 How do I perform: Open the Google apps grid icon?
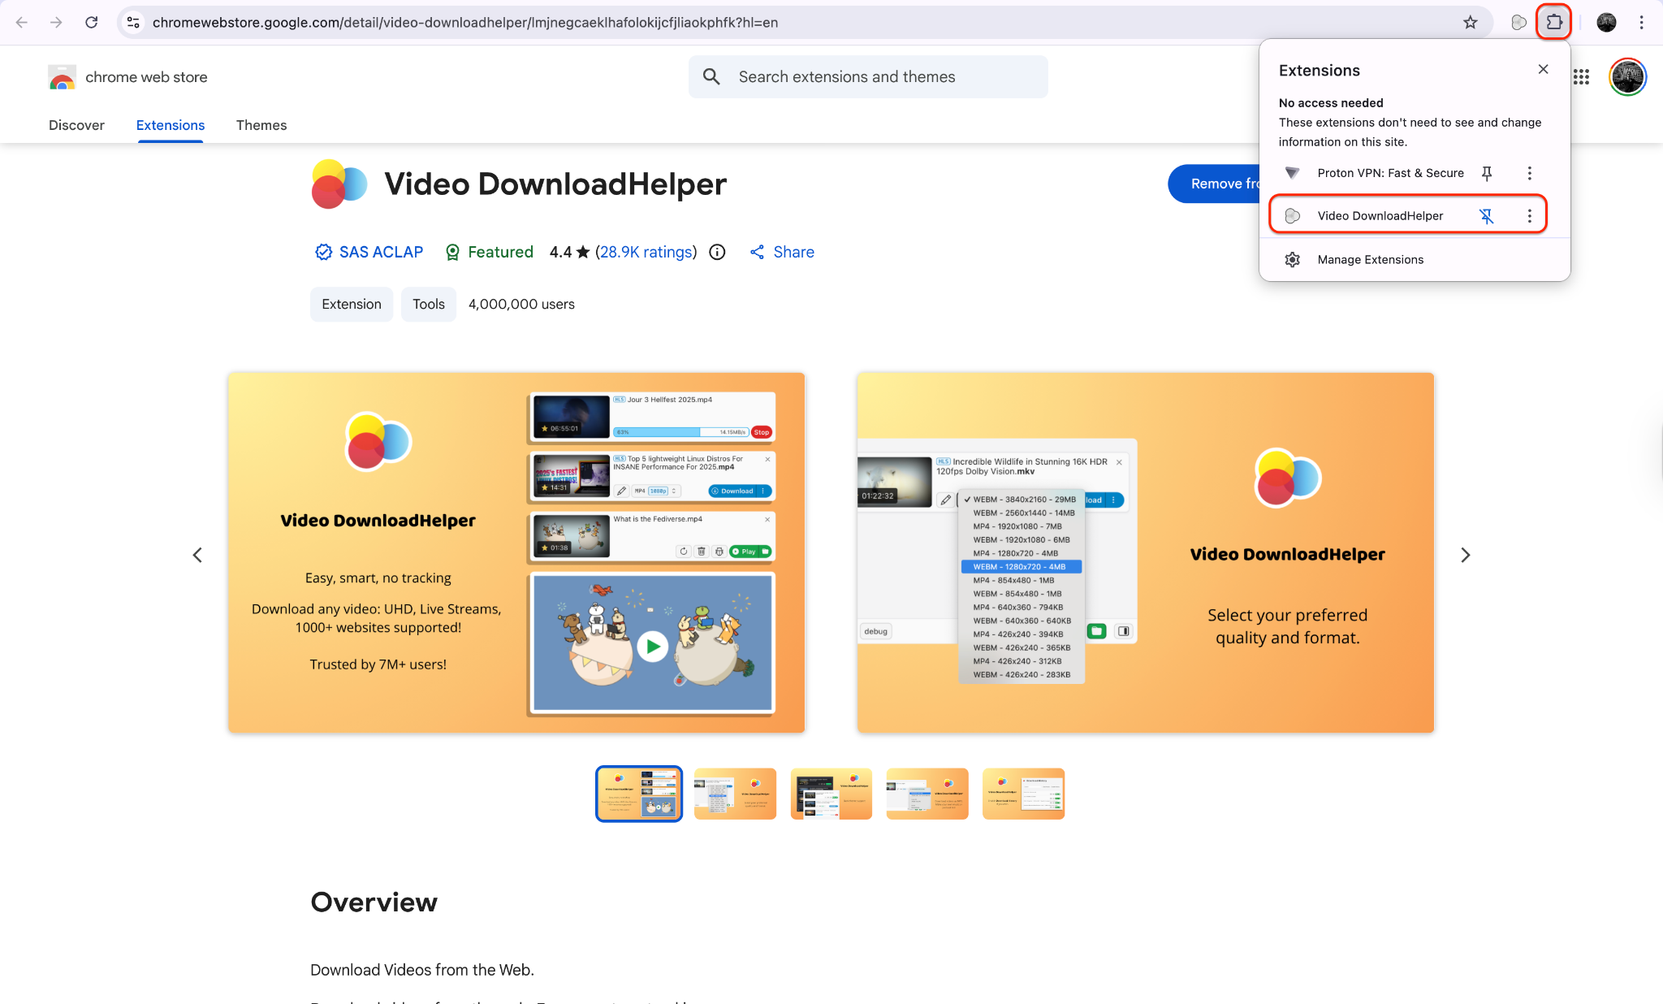tap(1581, 77)
